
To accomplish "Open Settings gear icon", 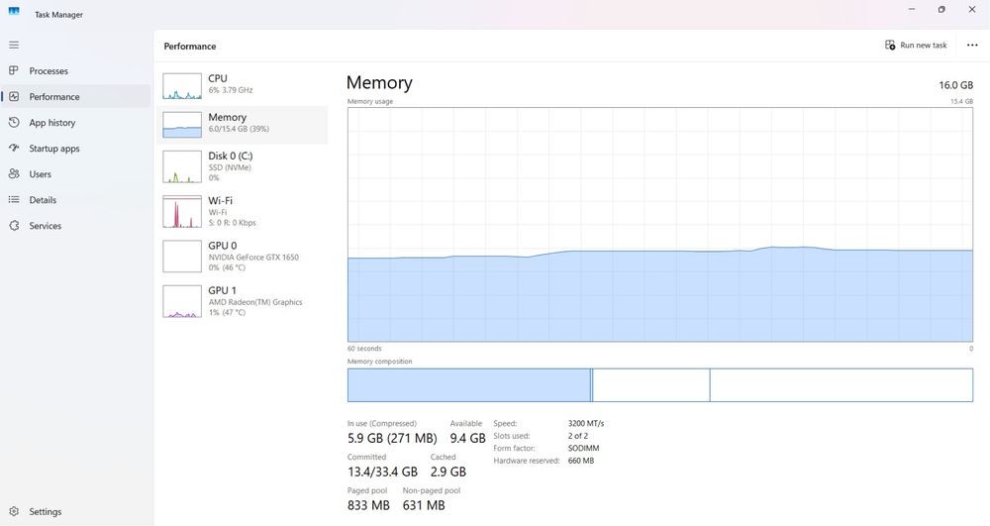I will [x=14, y=512].
